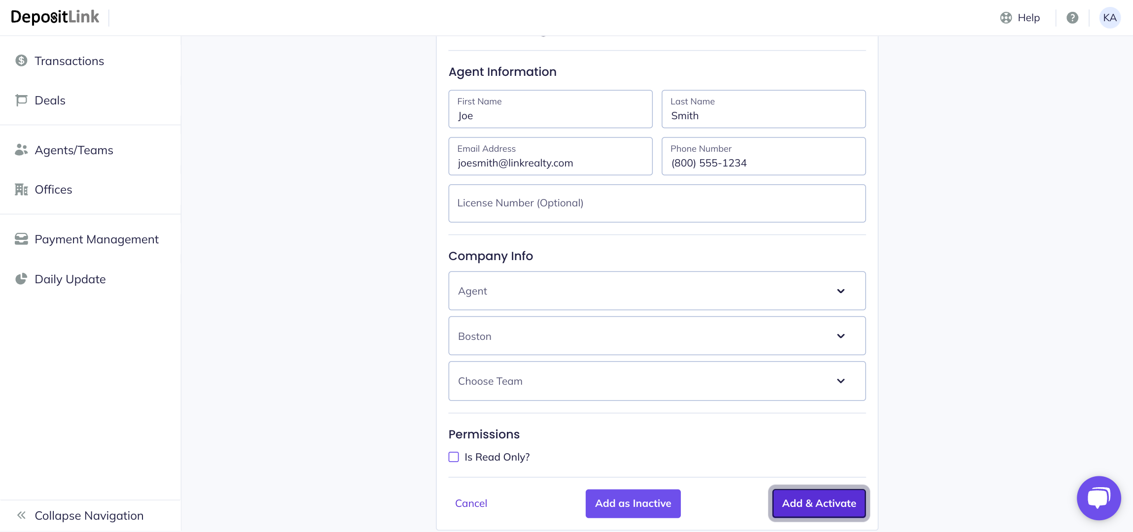Open the Agent role dropdown

tap(657, 291)
